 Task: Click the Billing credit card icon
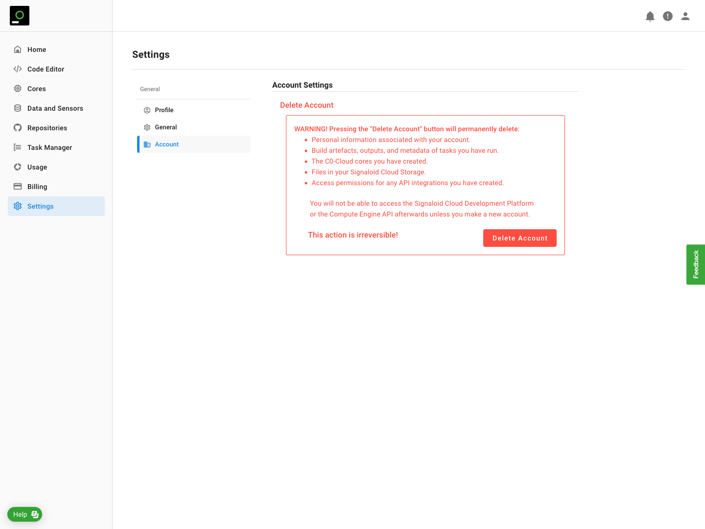click(x=18, y=187)
